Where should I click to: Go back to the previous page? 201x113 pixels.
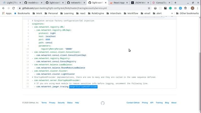pyautogui.click(x=3, y=8)
